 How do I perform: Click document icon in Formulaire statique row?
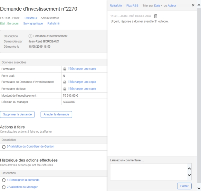pyautogui.click(x=65, y=89)
